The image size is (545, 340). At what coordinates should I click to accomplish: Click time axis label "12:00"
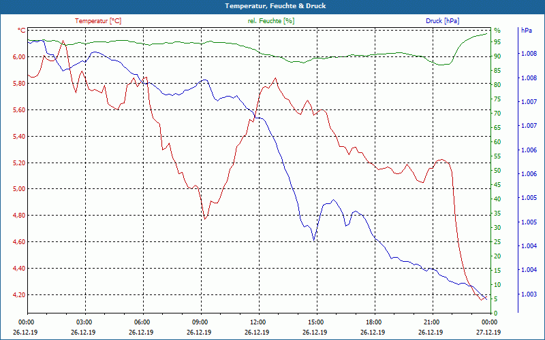[x=258, y=322]
